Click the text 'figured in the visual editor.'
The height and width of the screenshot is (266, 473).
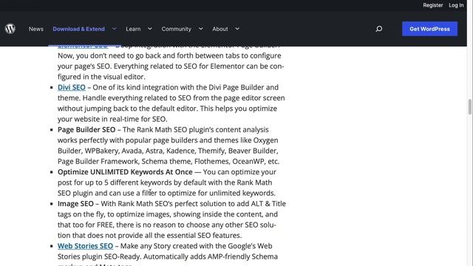tap(101, 77)
